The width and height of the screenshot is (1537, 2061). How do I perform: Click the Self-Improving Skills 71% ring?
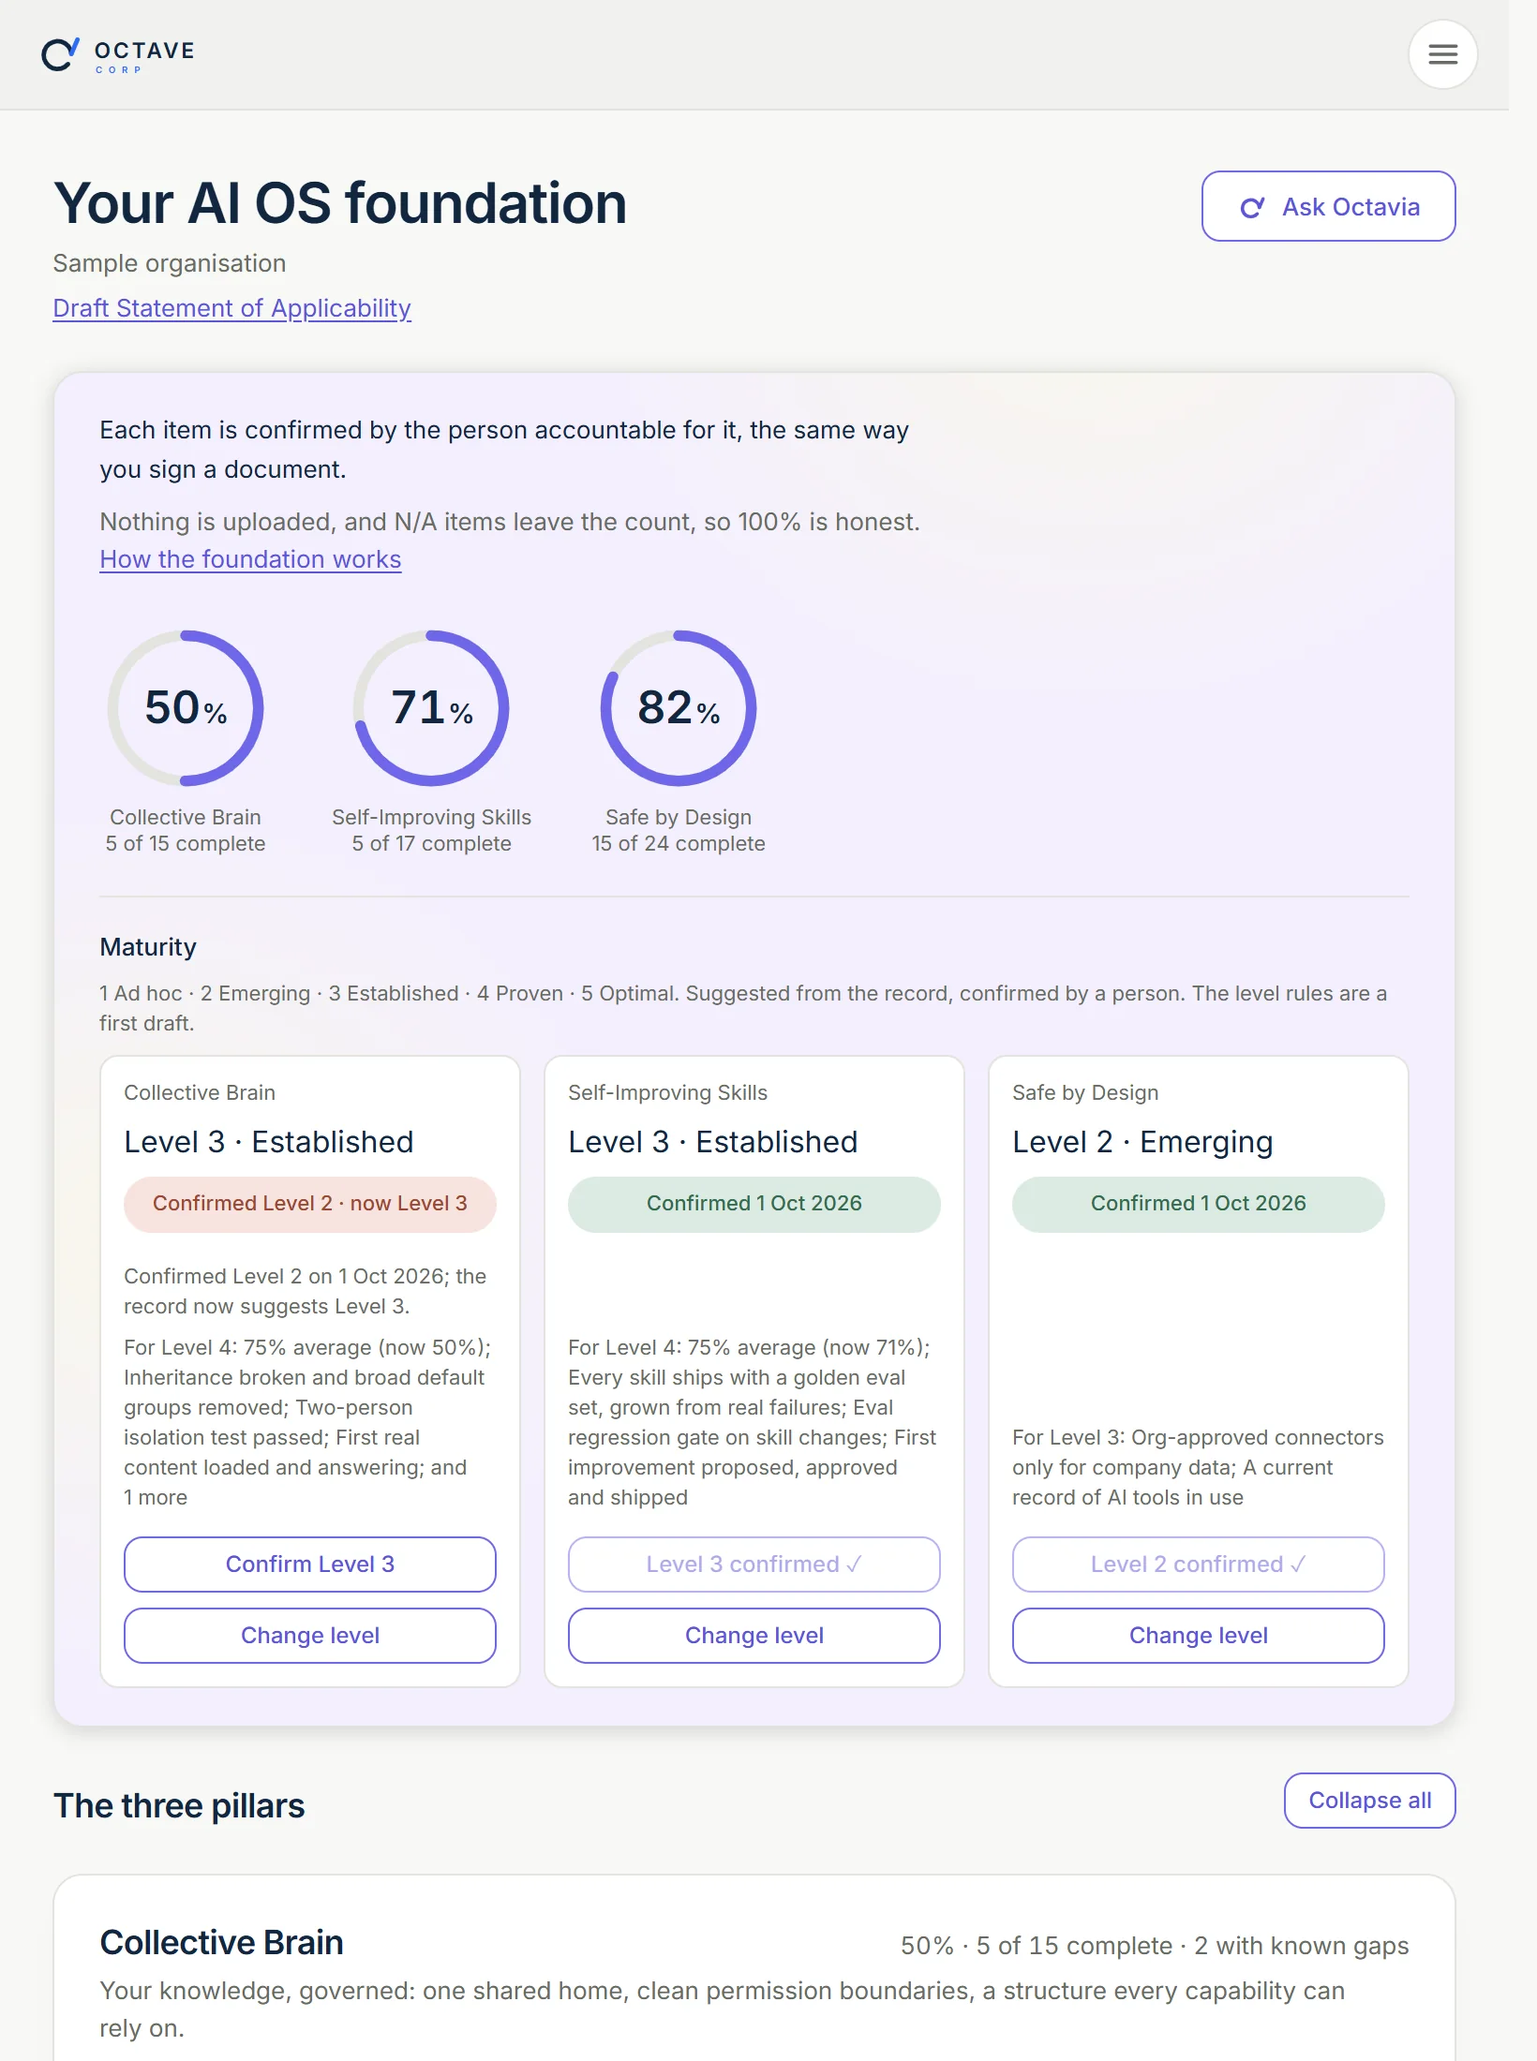coord(431,708)
